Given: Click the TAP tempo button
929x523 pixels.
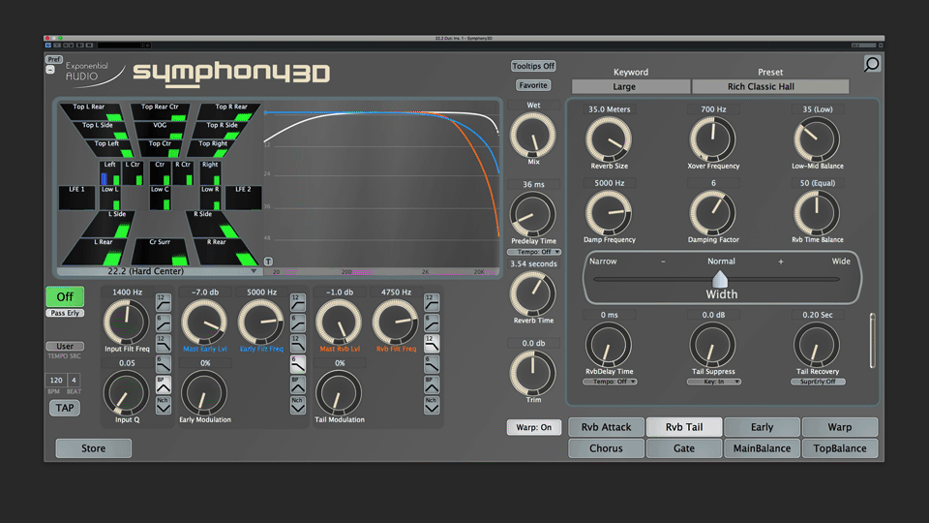Looking at the screenshot, I should click(65, 408).
